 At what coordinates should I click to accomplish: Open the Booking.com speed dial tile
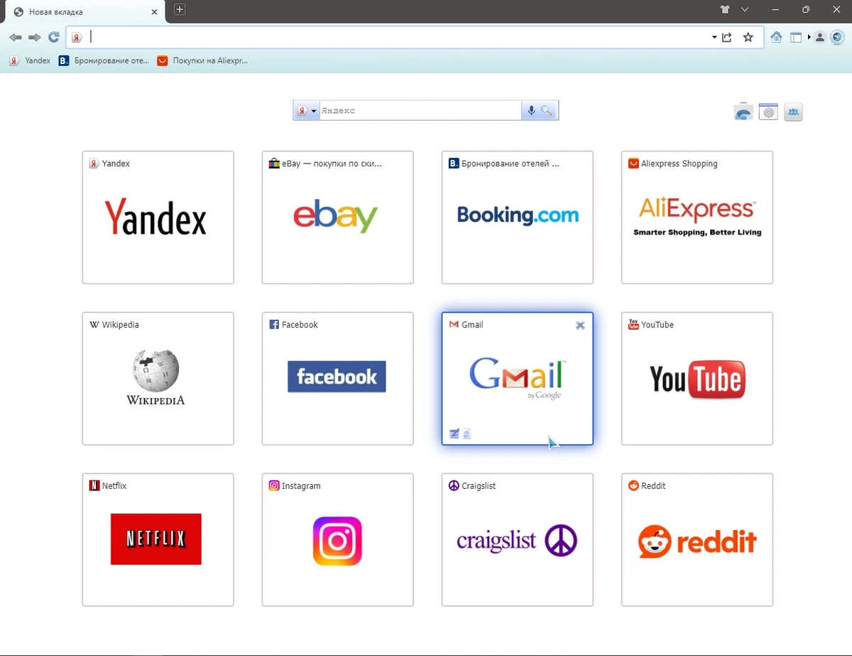coord(517,217)
